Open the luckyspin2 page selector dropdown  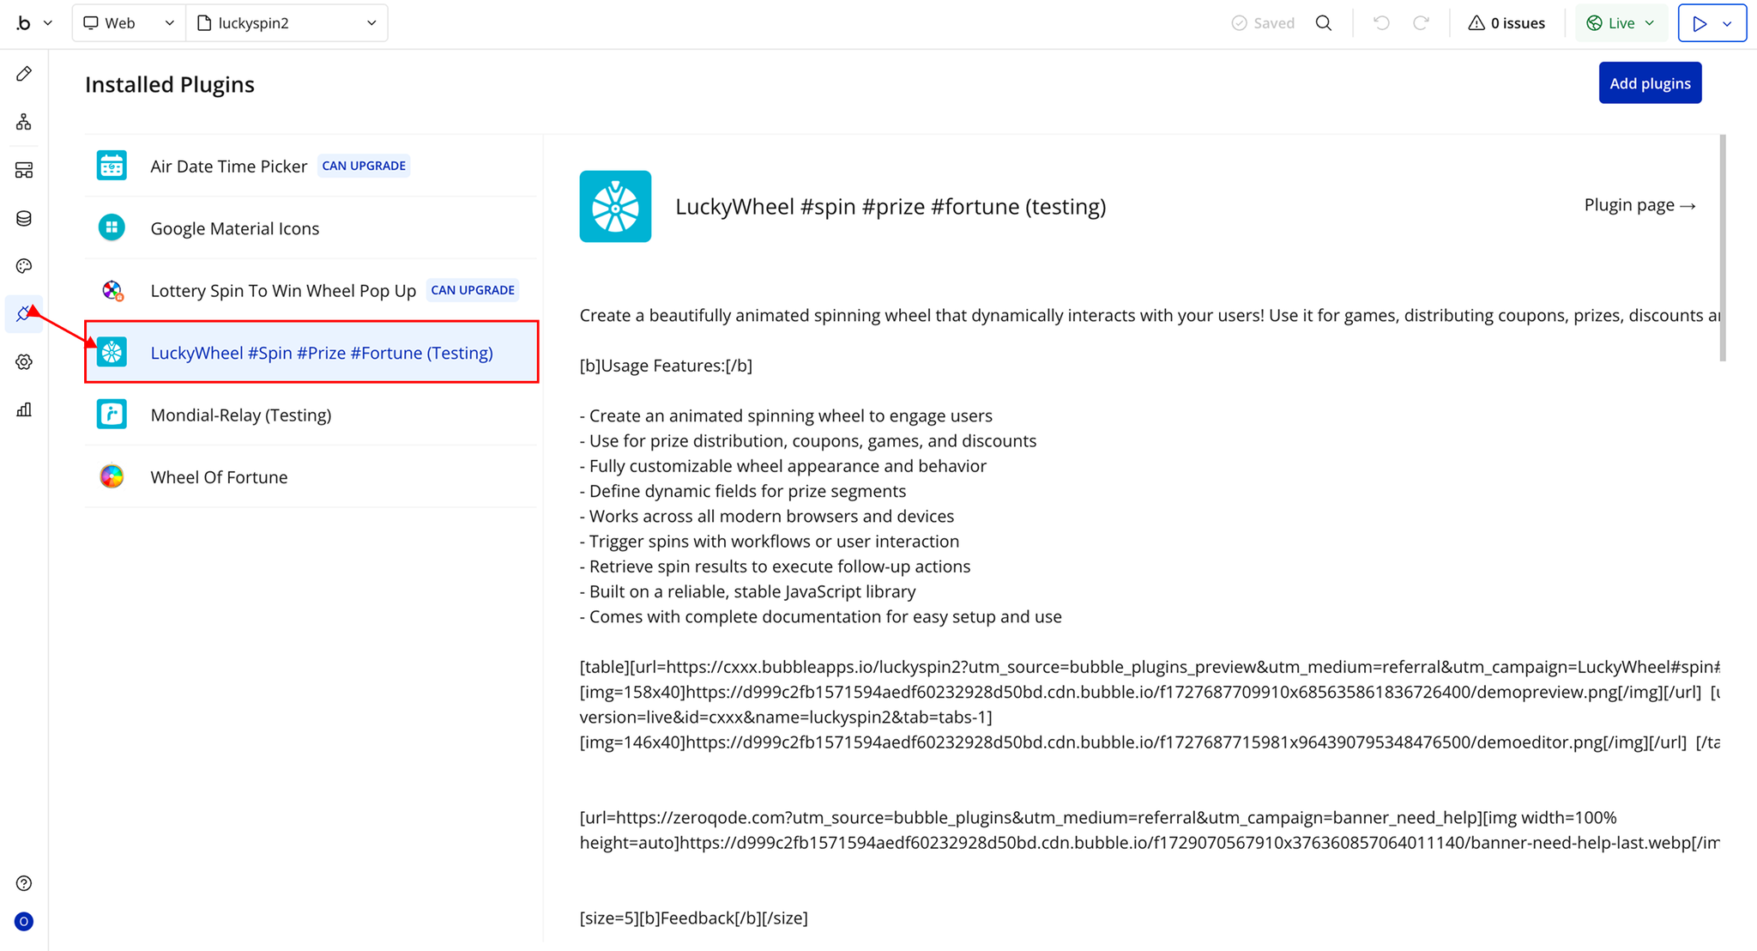(x=287, y=23)
